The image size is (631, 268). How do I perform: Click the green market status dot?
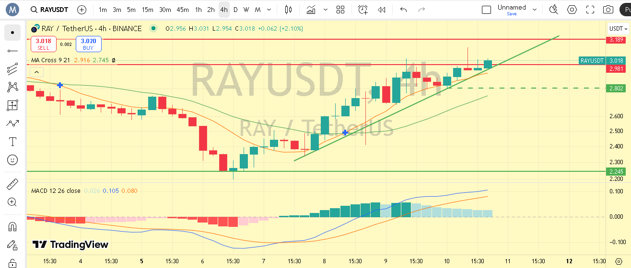click(x=153, y=29)
